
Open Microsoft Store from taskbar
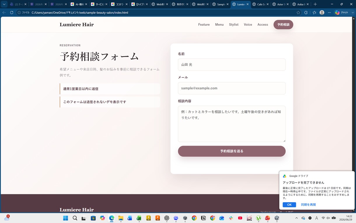[93, 218]
